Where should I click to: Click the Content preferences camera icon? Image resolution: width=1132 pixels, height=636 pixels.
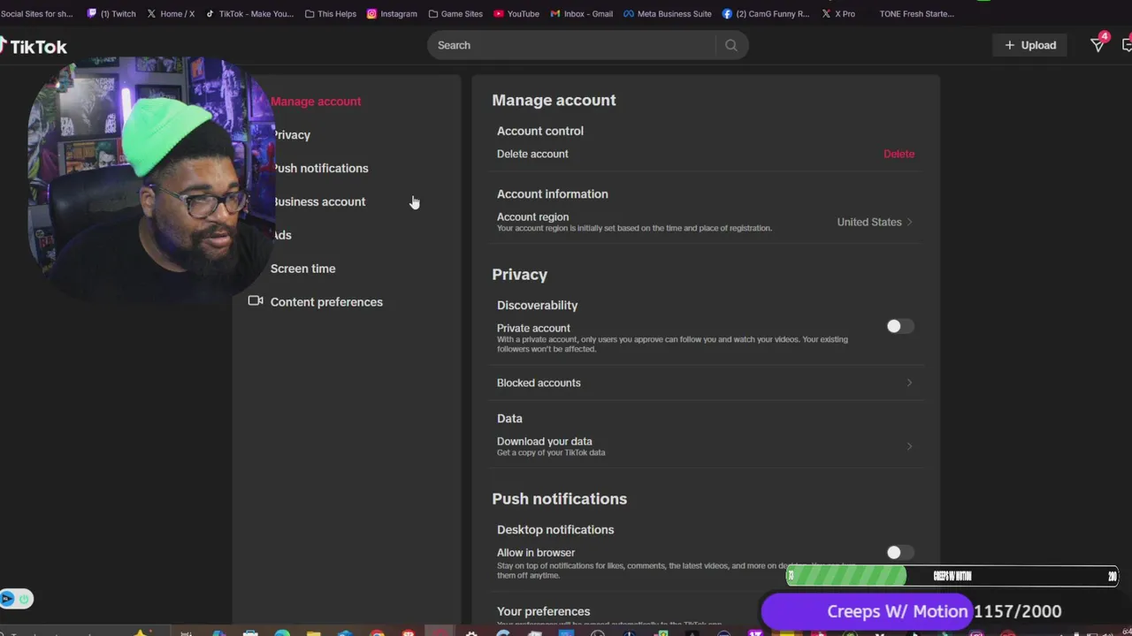coord(256,301)
